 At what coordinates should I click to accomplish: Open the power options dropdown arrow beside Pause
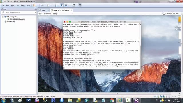point(37,5)
